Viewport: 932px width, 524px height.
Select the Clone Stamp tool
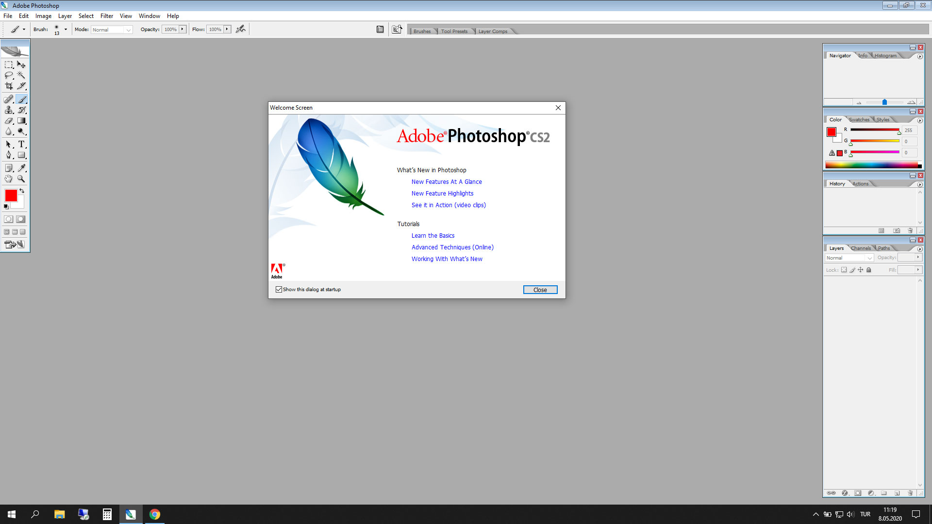tap(9, 110)
